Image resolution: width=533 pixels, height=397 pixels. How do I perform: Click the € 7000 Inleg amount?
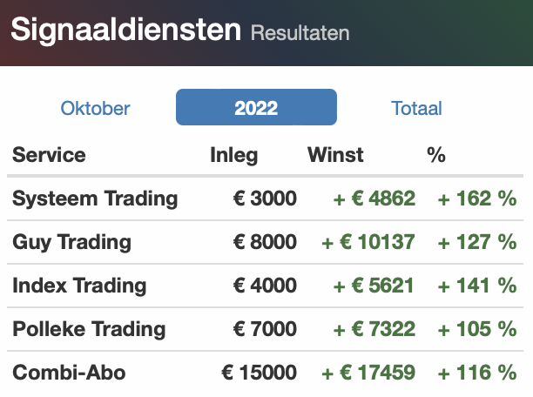(x=265, y=329)
